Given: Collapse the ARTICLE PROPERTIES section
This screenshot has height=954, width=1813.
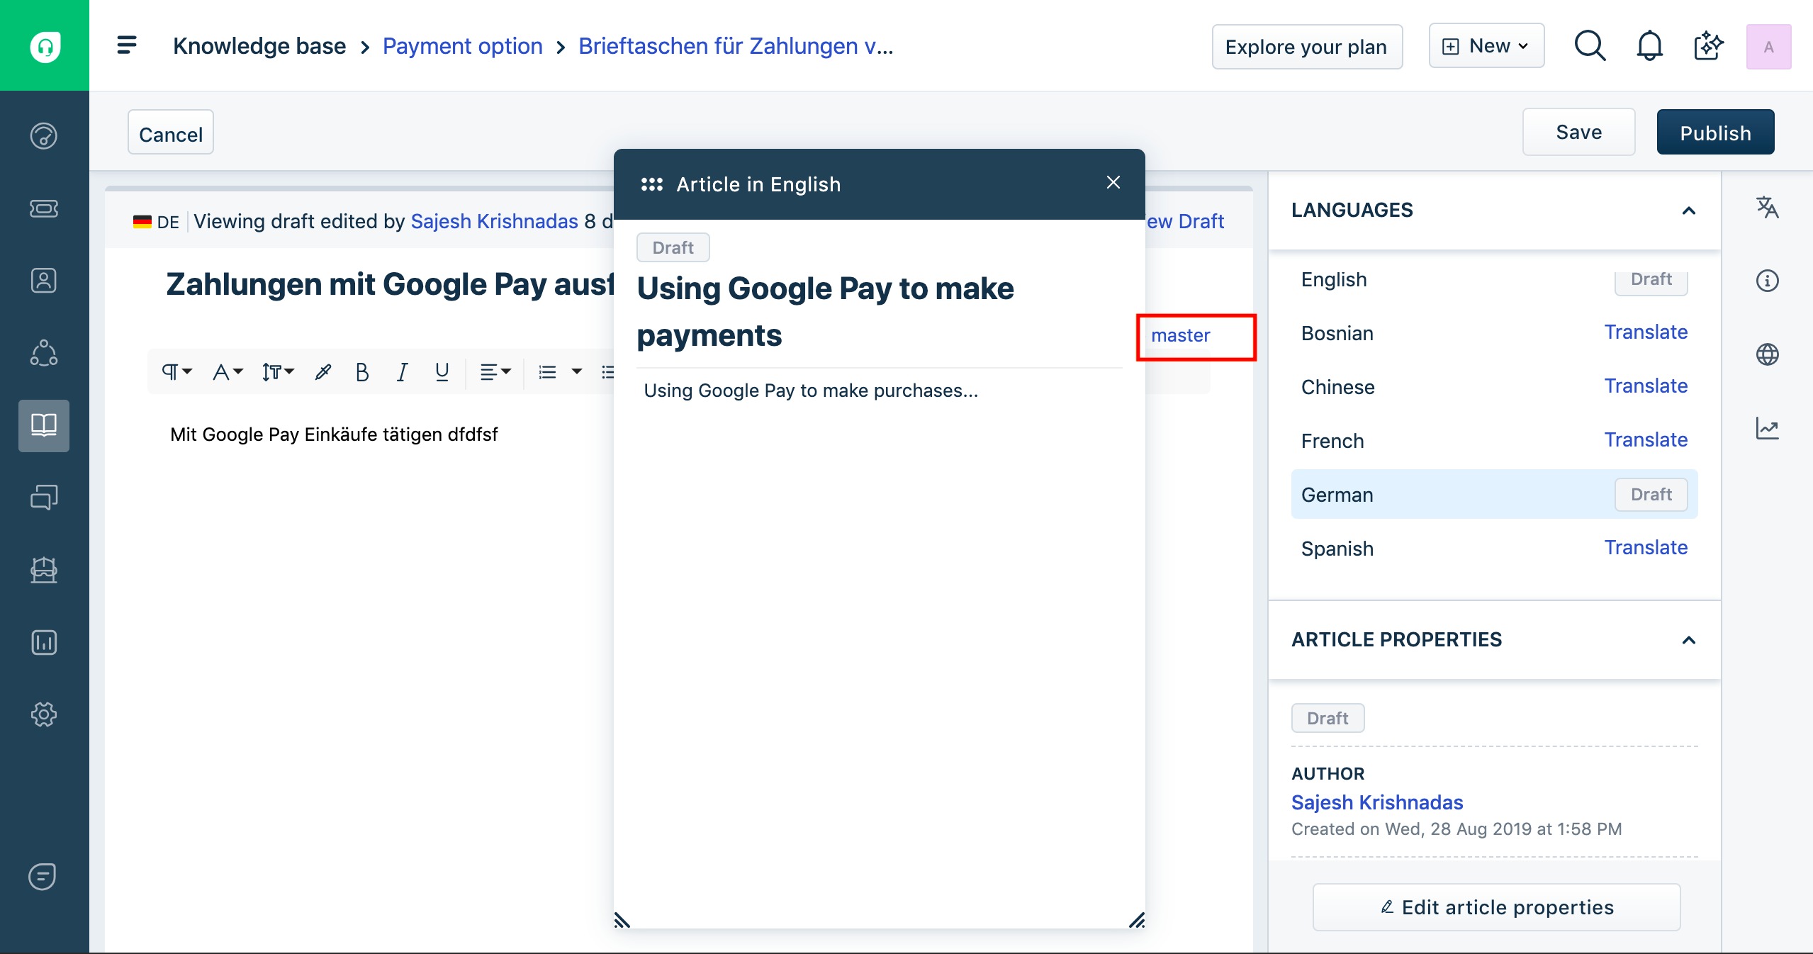Looking at the screenshot, I should [1689, 640].
